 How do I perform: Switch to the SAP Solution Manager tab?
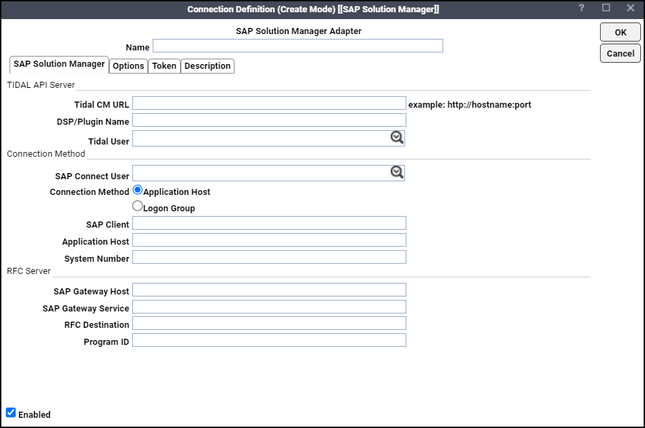(59, 65)
